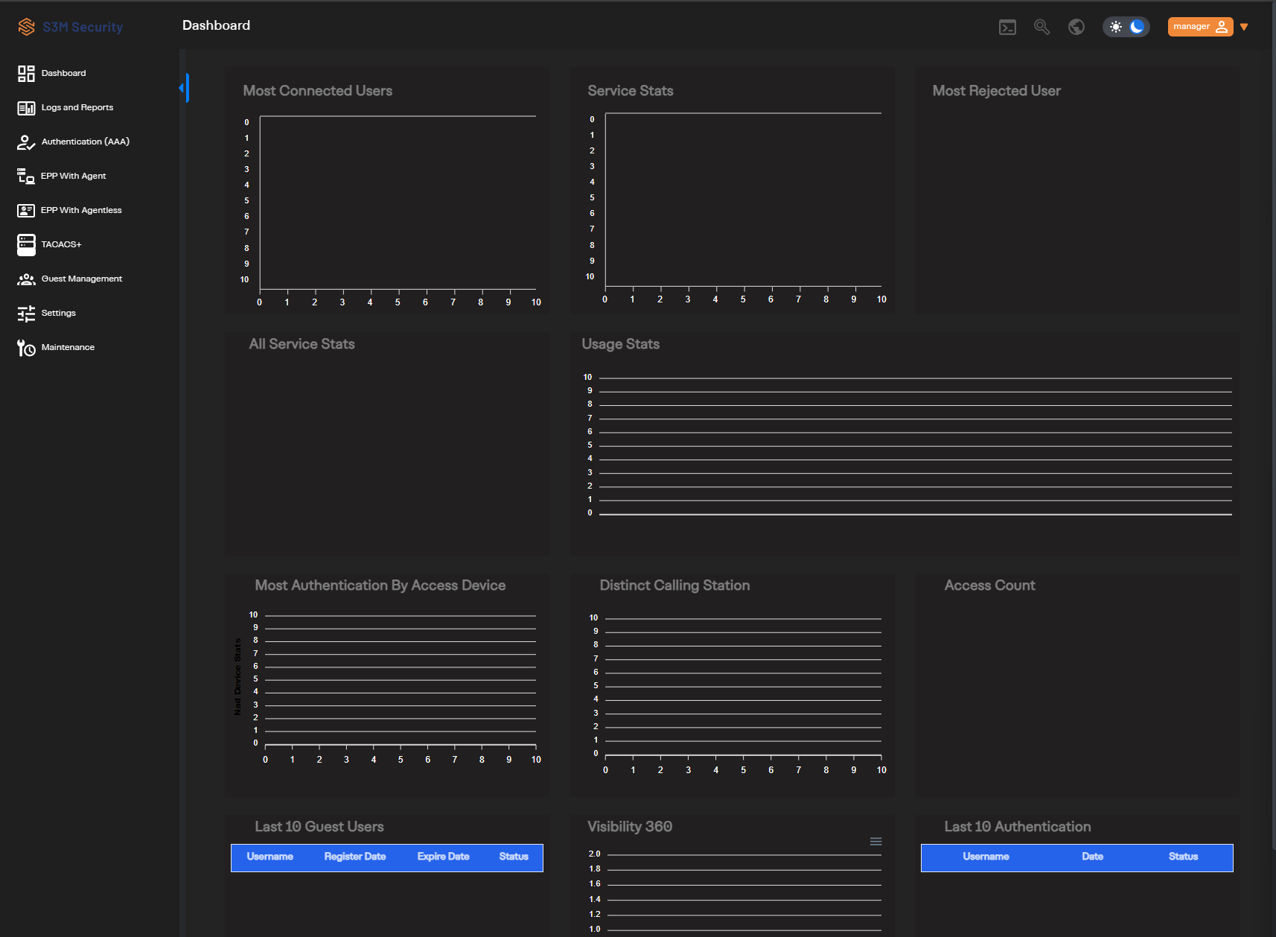Screen dimensions: 1276x937
Task: Click the S3M Security brand text
Action: 83,28
